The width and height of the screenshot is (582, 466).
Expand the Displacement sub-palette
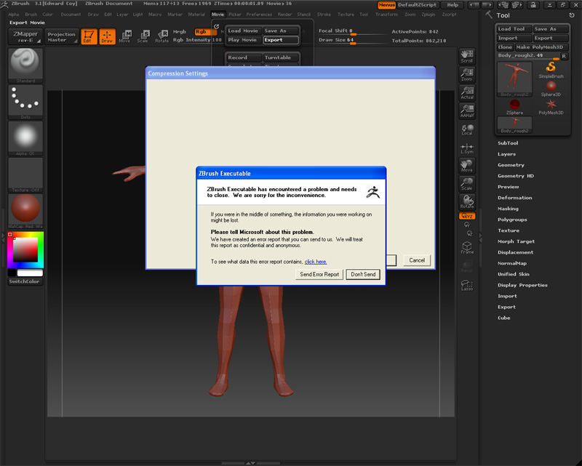coord(515,252)
